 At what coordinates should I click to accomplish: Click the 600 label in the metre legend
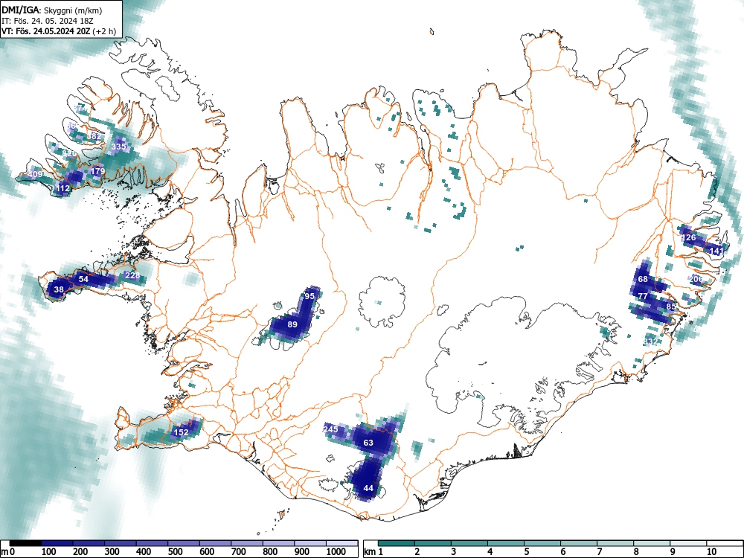tap(208, 552)
